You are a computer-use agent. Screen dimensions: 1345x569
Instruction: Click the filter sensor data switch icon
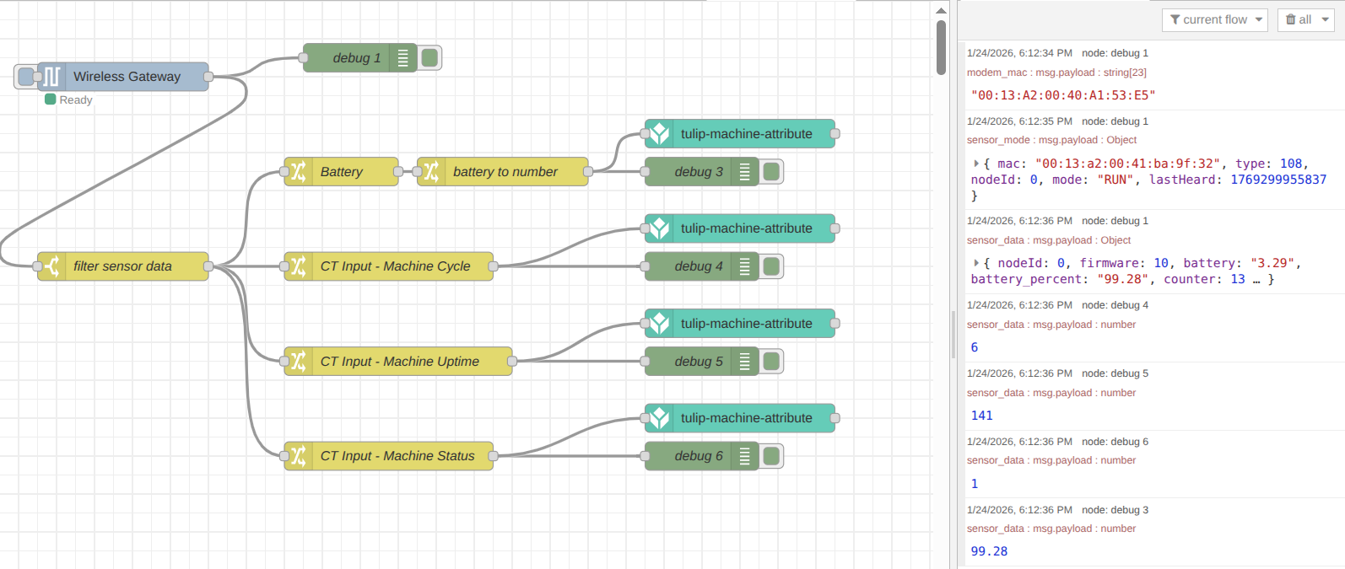(x=51, y=266)
